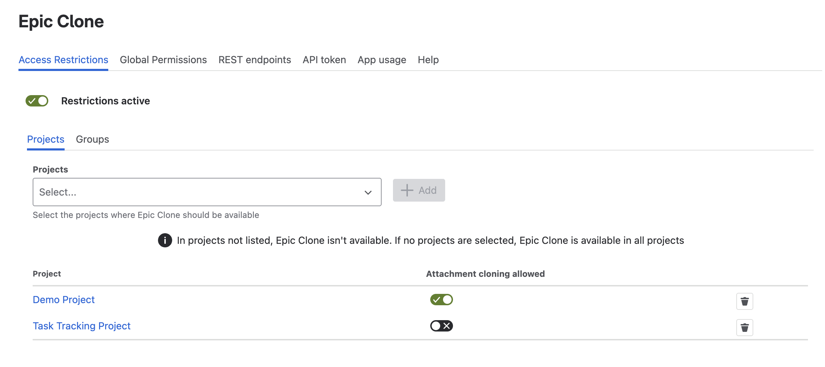825x367 pixels.
Task: Open the REST endpoints tab
Action: pyautogui.click(x=255, y=60)
